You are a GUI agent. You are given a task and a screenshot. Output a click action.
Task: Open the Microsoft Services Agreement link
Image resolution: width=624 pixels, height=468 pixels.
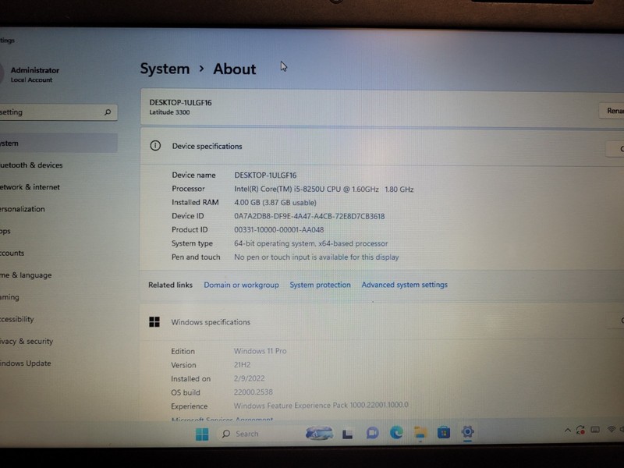pyautogui.click(x=222, y=420)
